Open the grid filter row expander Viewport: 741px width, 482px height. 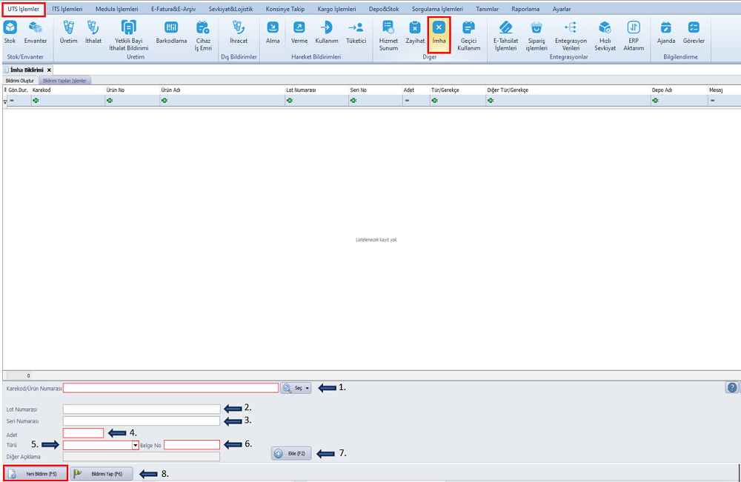pyautogui.click(x=5, y=101)
